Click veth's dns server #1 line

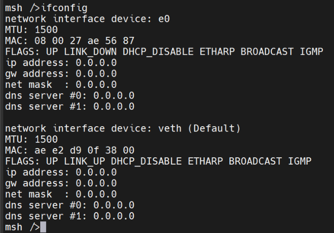[69, 216]
